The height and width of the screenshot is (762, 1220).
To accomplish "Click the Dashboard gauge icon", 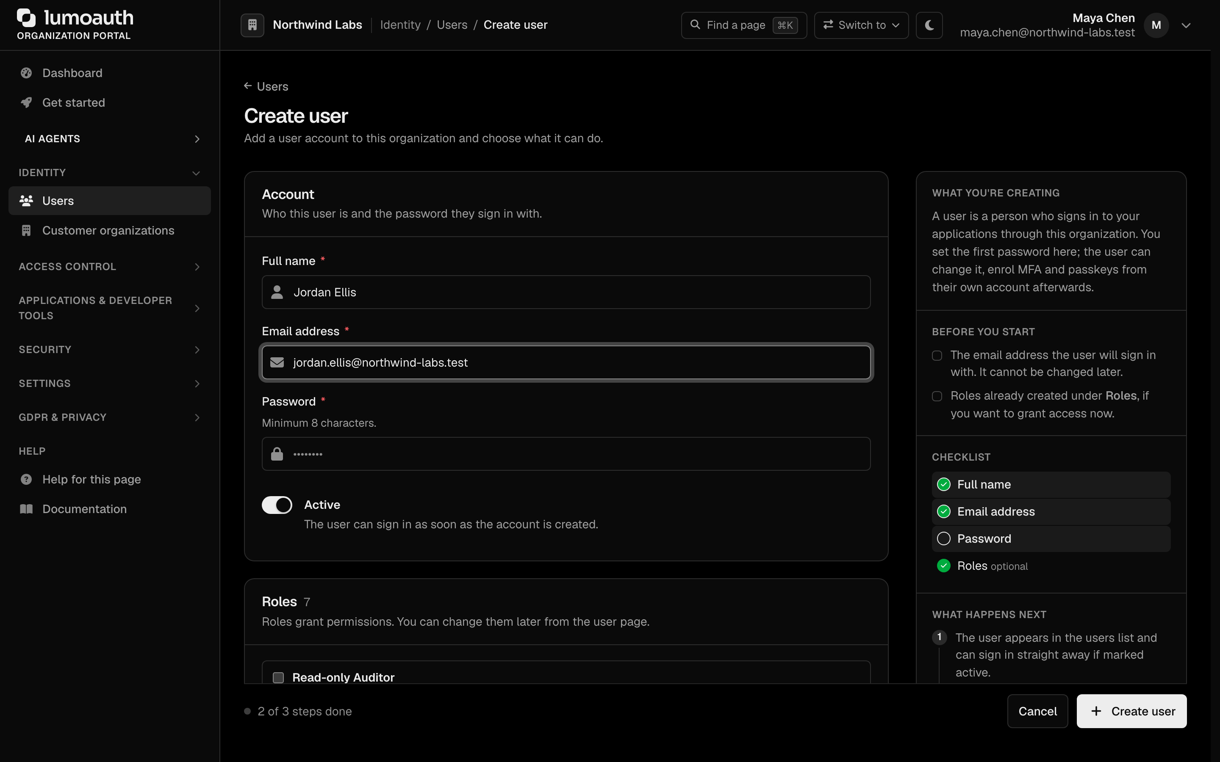I will click(26, 73).
